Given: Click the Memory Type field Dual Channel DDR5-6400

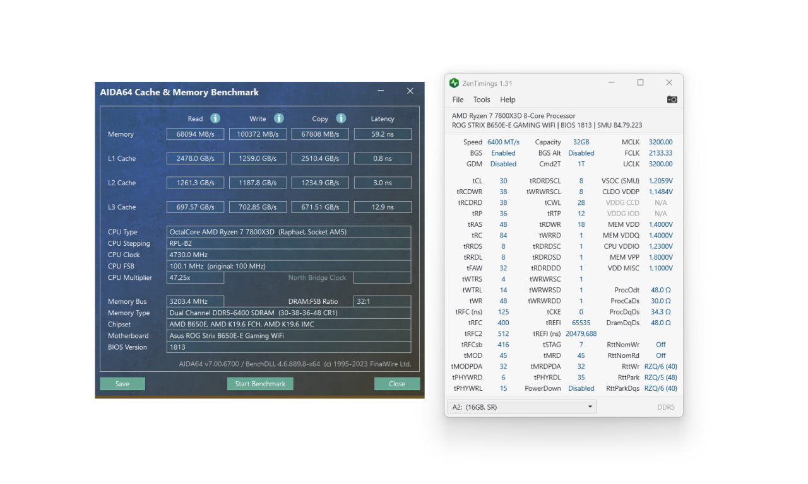Looking at the screenshot, I should (288, 313).
